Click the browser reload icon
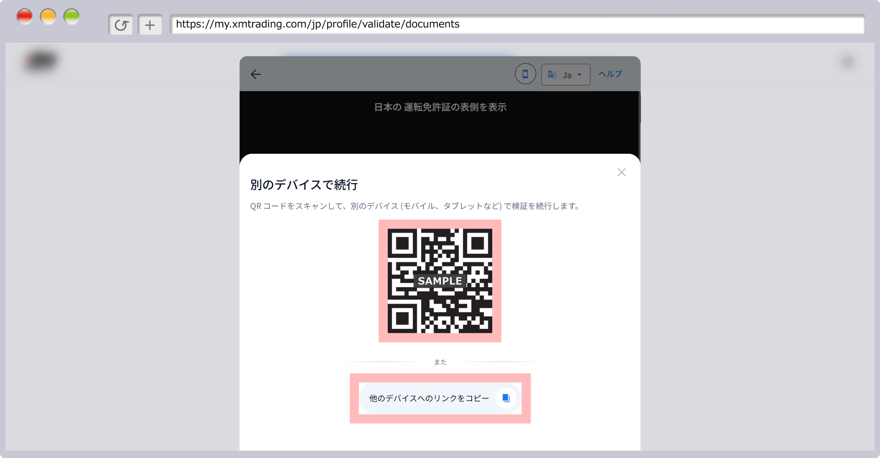Viewport: 880px width, 458px height. [121, 25]
